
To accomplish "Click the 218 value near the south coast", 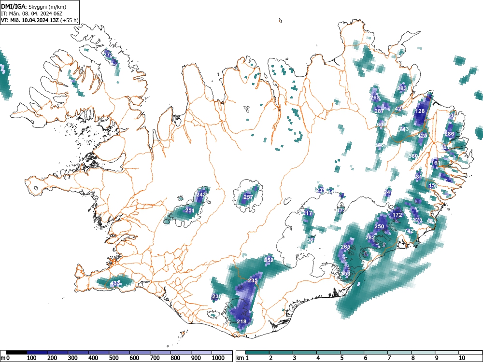I will click(242, 321).
